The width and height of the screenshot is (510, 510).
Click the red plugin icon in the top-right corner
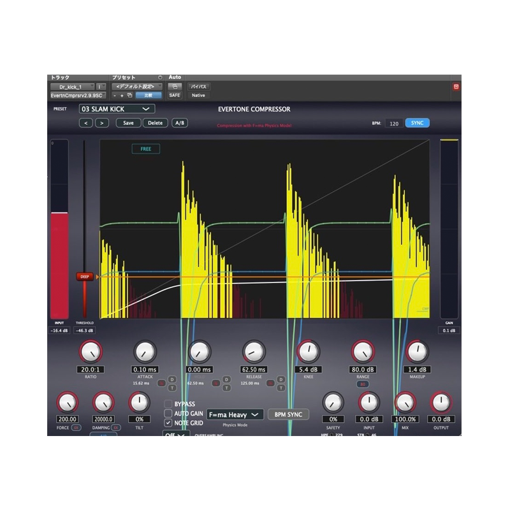coord(456,85)
